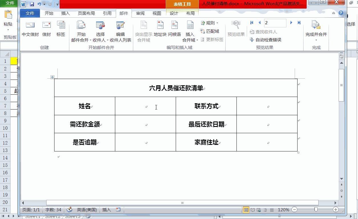
Task: Click the Word vertical scrollbar thumb
Action: pyautogui.click(x=341, y=85)
